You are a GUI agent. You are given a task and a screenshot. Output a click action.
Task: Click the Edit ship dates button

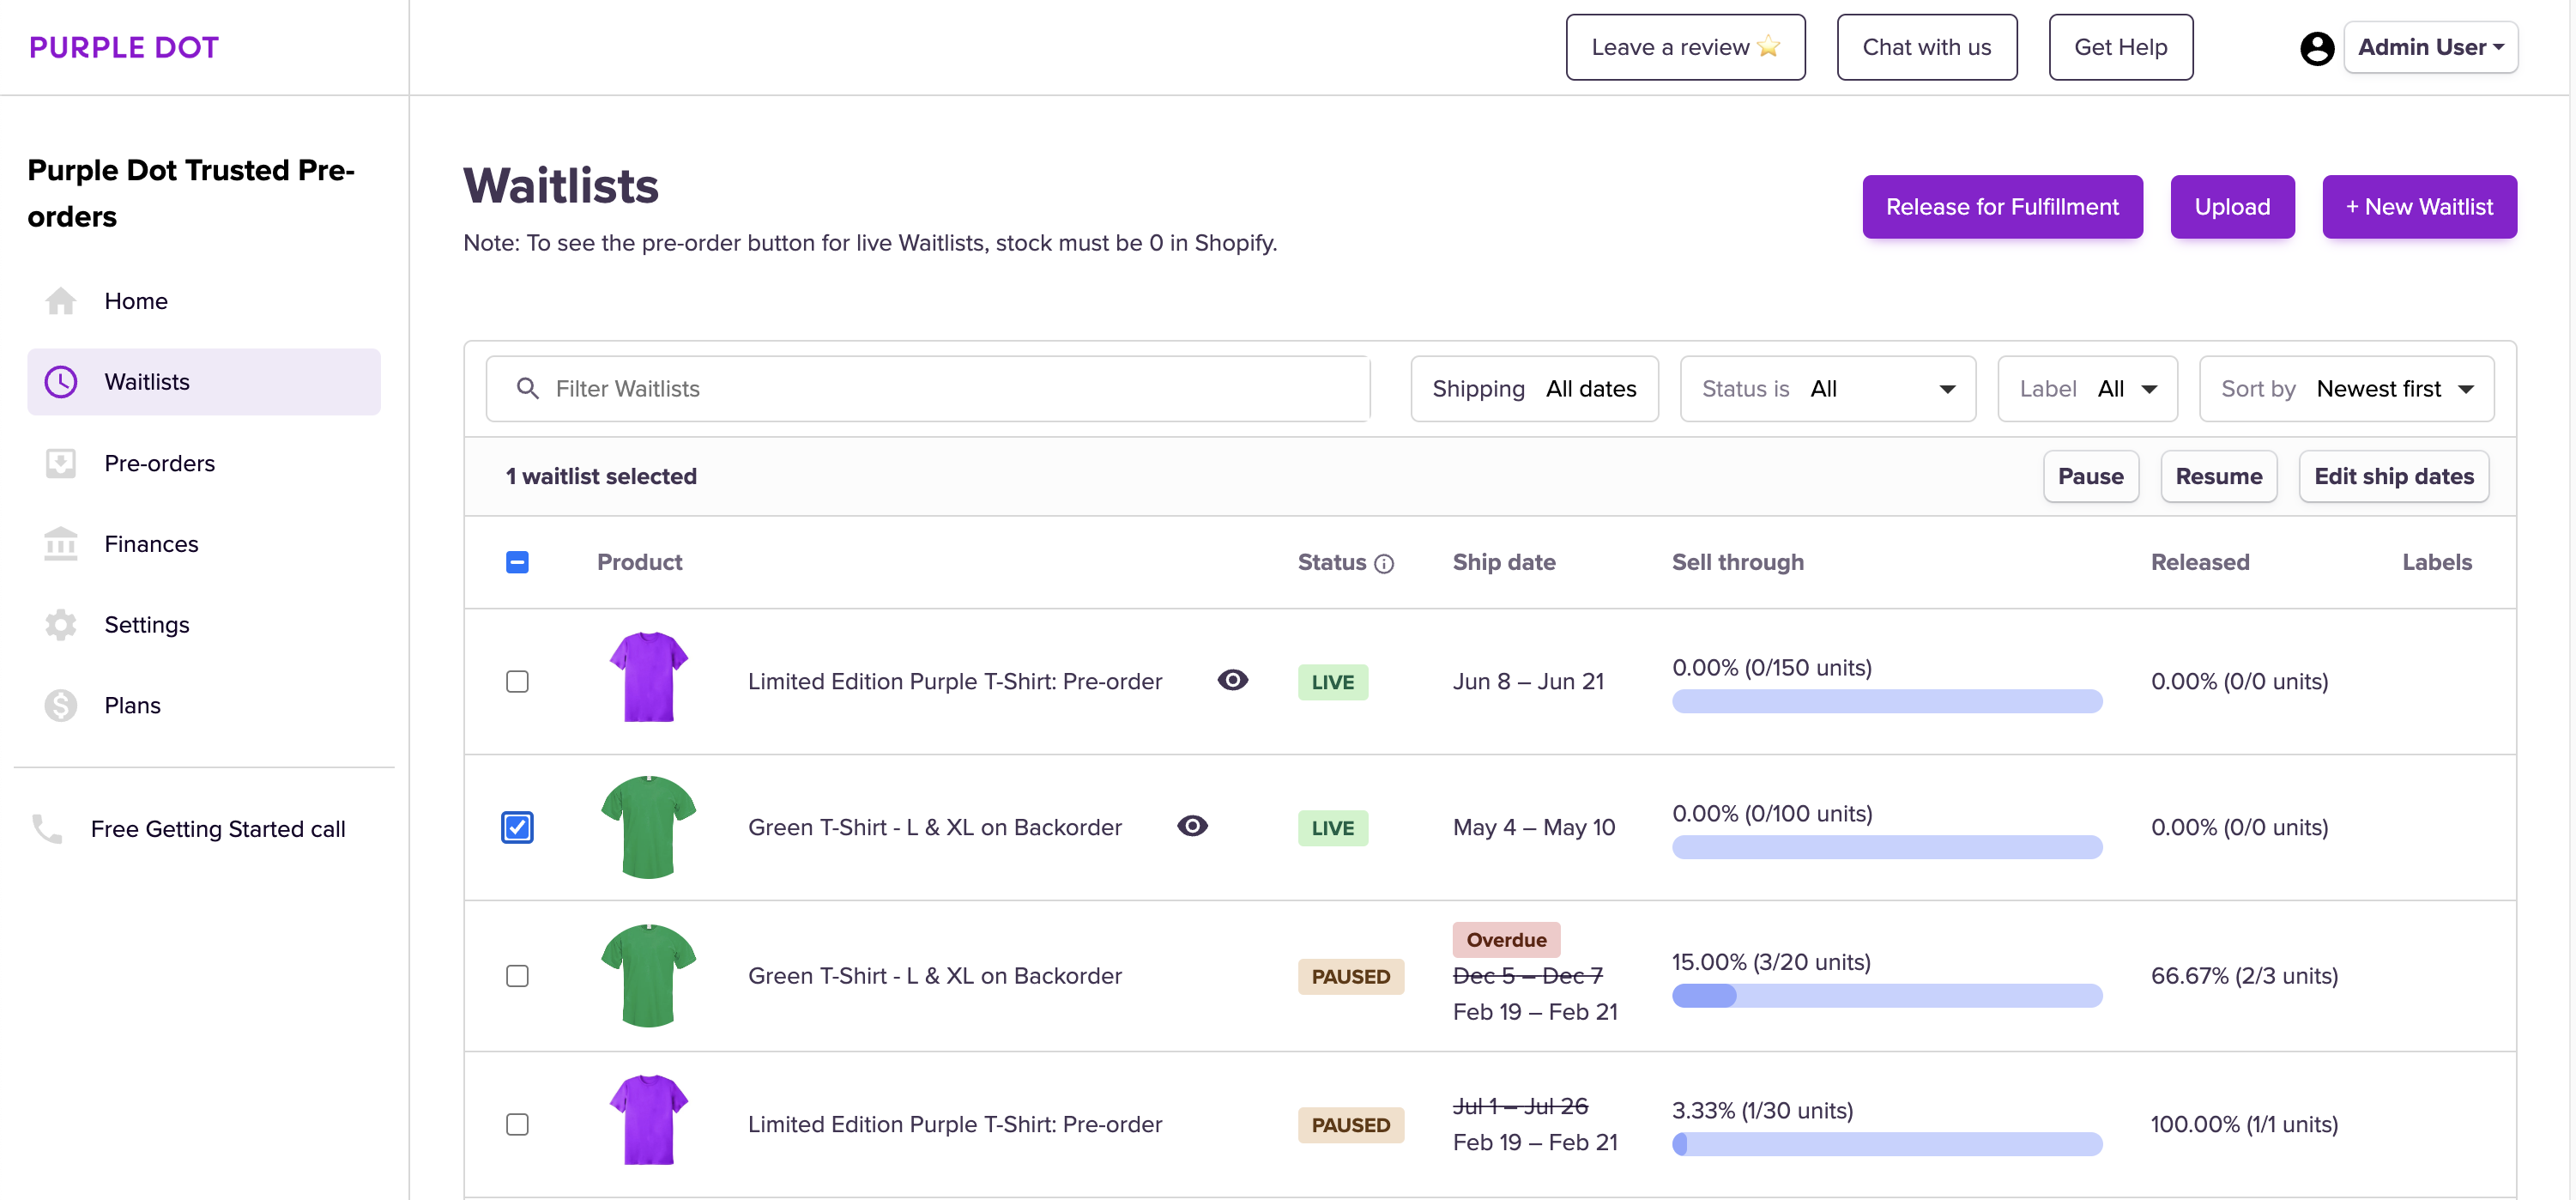coord(2393,477)
